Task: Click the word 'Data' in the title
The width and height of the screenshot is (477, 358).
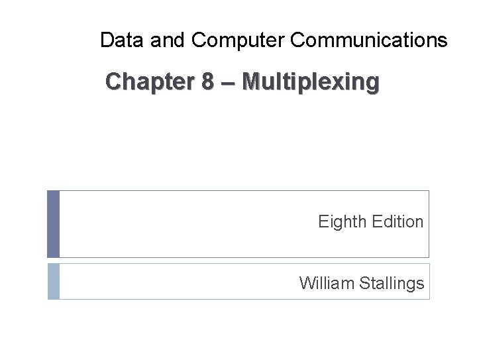Action: click(x=122, y=40)
